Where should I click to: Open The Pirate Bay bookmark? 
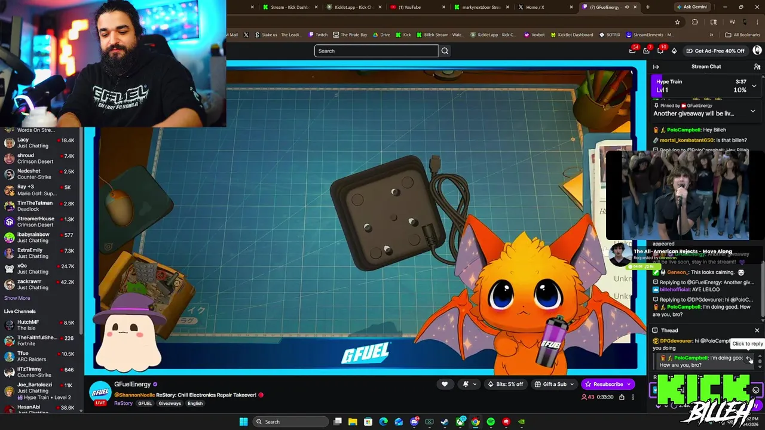(350, 35)
